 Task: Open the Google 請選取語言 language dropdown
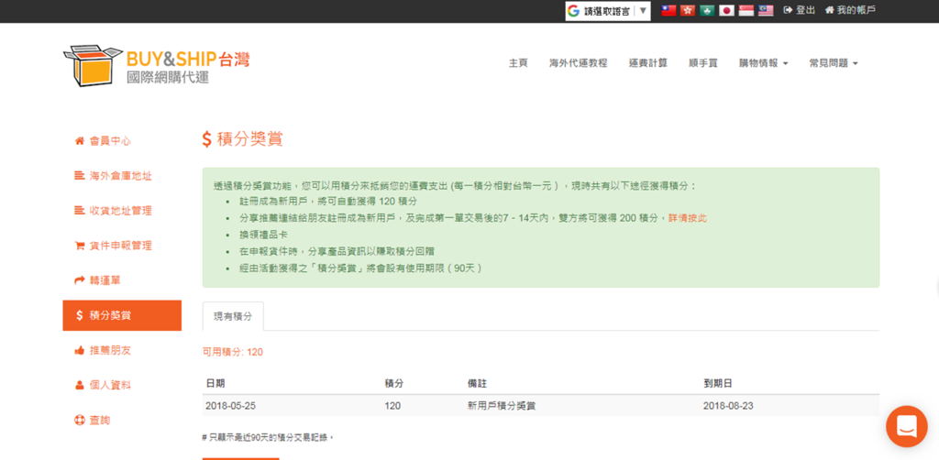pos(607,11)
